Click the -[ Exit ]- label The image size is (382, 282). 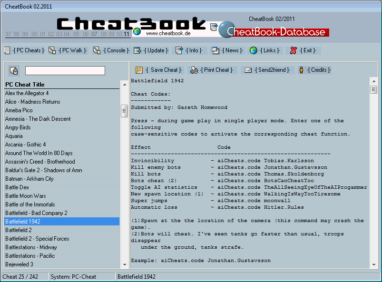tap(308, 51)
